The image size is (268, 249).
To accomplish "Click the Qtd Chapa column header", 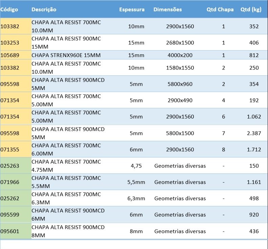I will pyautogui.click(x=220, y=9).
